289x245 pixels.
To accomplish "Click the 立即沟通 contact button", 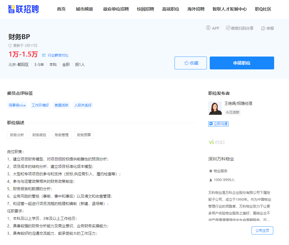I will tap(218, 124).
